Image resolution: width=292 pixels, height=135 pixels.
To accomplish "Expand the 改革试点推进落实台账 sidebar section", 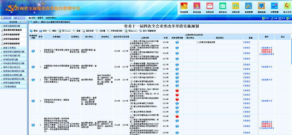I will (x=14, y=79).
